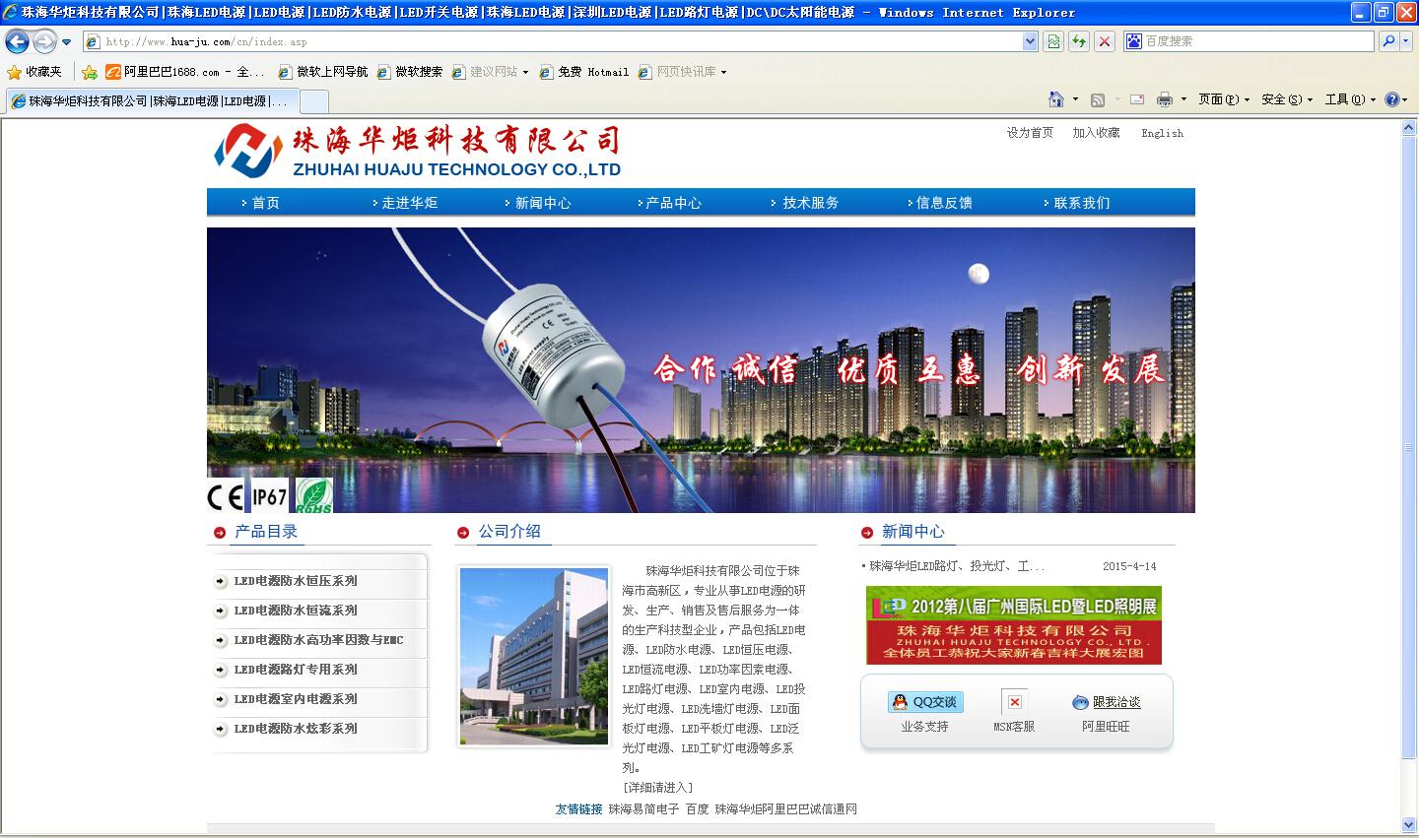1419x838 pixels.
Task: Open friend link 珠海易简电子
Action: pos(643,809)
